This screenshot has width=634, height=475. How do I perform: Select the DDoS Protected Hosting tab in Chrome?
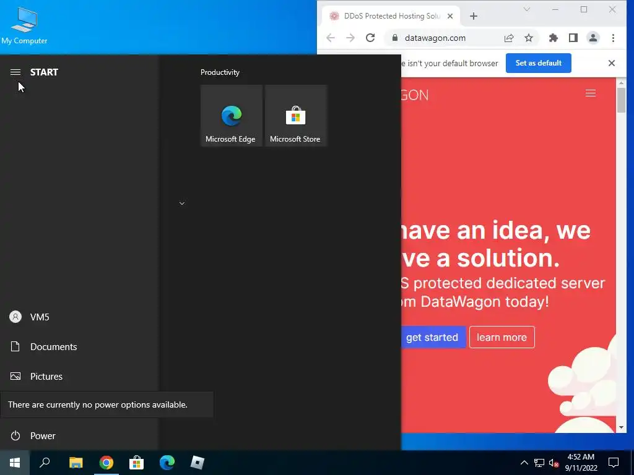point(391,16)
